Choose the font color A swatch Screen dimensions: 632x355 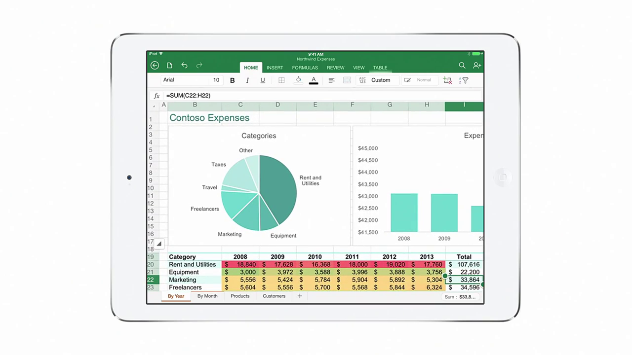[x=314, y=80]
